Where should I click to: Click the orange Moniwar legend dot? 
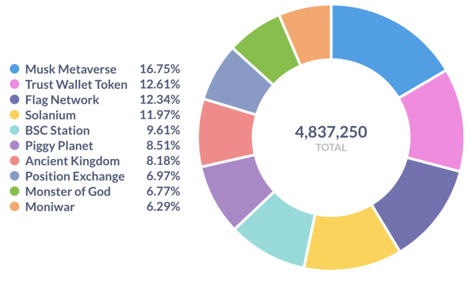(x=15, y=207)
